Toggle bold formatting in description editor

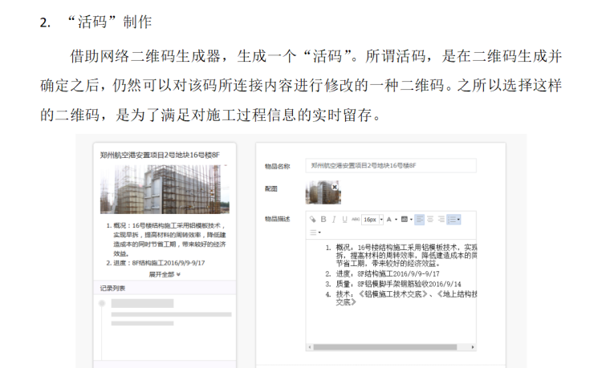[323, 219]
